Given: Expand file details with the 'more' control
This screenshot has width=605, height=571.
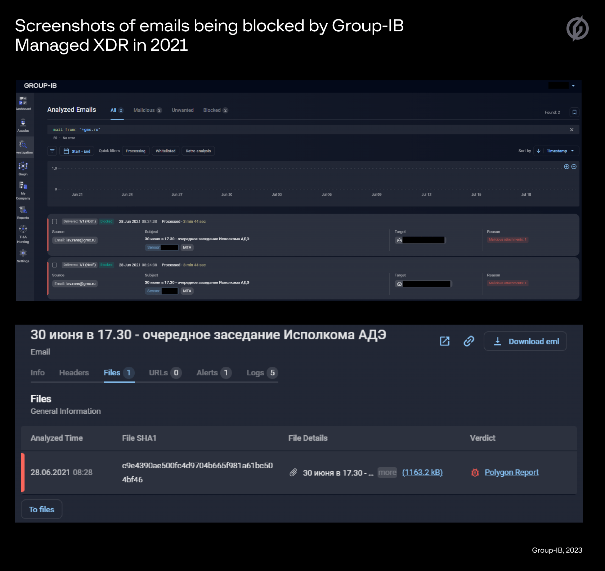Looking at the screenshot, I should (x=387, y=472).
